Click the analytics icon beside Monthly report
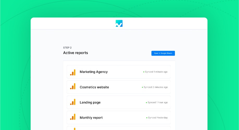Screen dimensions: 239x130 73,117
